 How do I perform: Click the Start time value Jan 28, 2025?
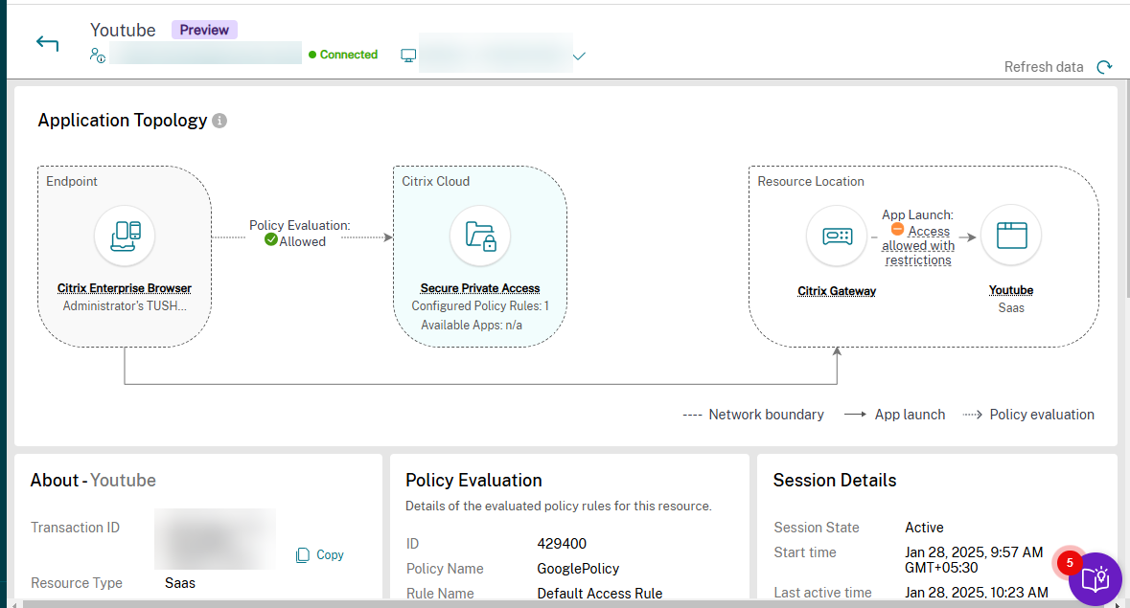(x=974, y=560)
